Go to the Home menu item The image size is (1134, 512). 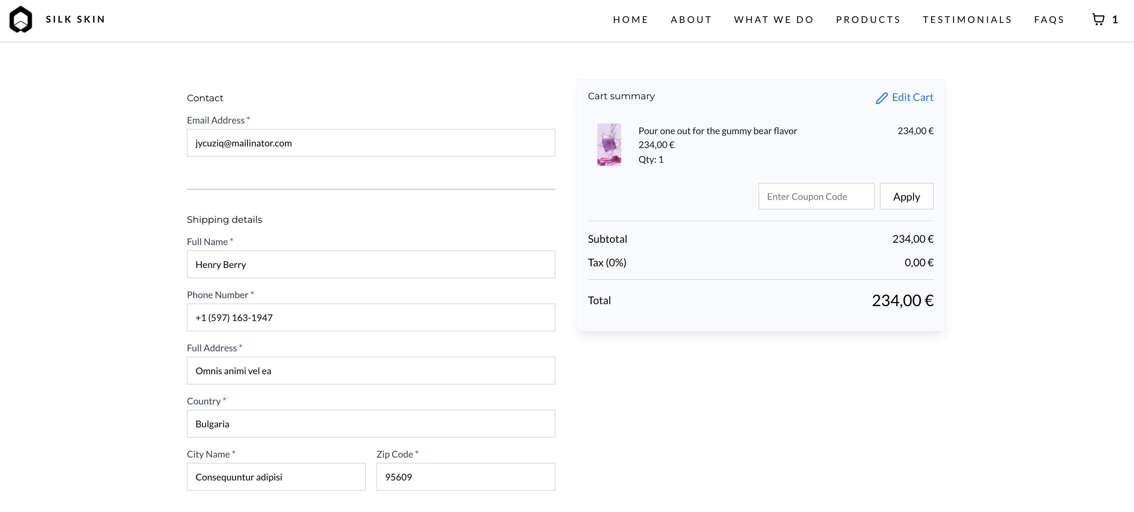pos(631,20)
